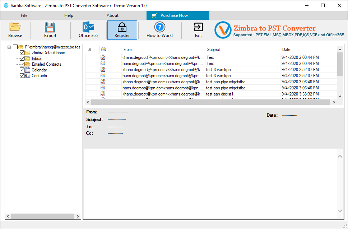The width and height of the screenshot is (348, 229).
Task: Click the shopping cart icon on Purchase Now
Action: click(x=154, y=15)
